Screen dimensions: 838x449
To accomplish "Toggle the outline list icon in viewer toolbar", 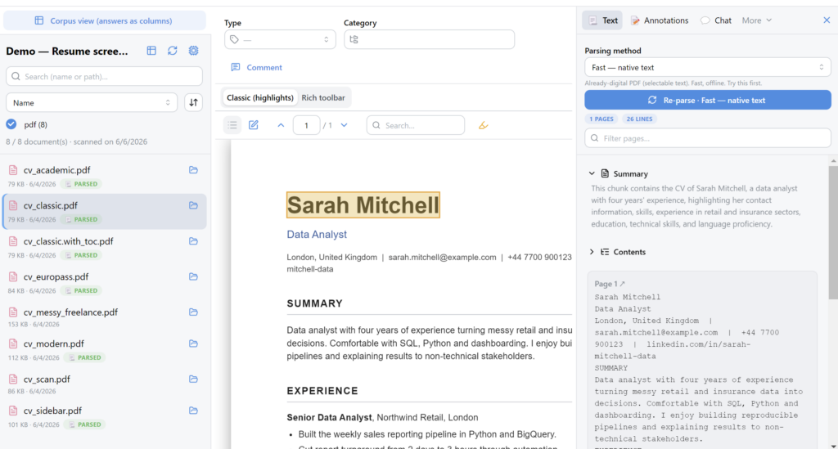I will (x=232, y=125).
